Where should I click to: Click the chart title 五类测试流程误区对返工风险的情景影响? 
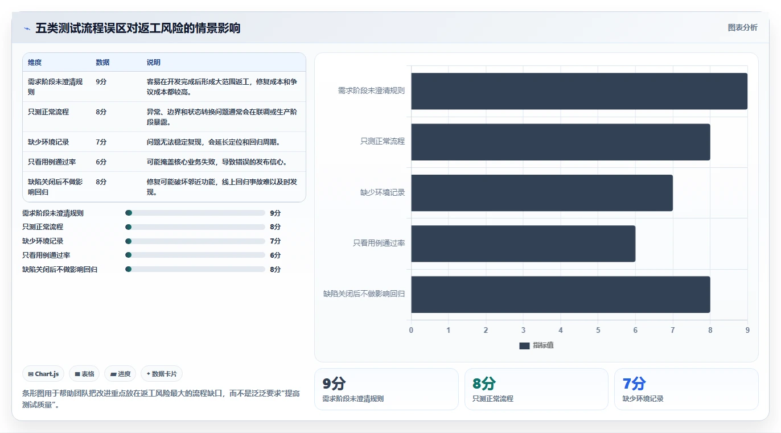138,28
